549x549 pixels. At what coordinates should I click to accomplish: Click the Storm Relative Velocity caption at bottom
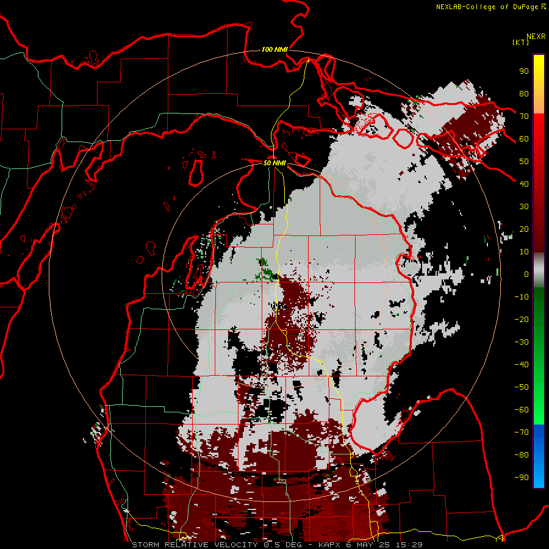pyautogui.click(x=277, y=545)
